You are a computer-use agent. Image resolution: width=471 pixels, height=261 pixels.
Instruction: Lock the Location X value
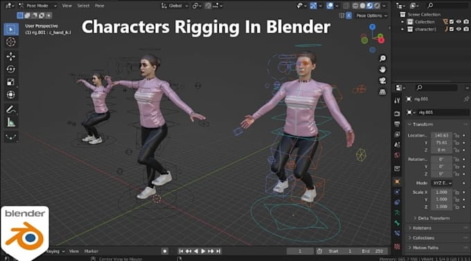[x=456, y=135]
